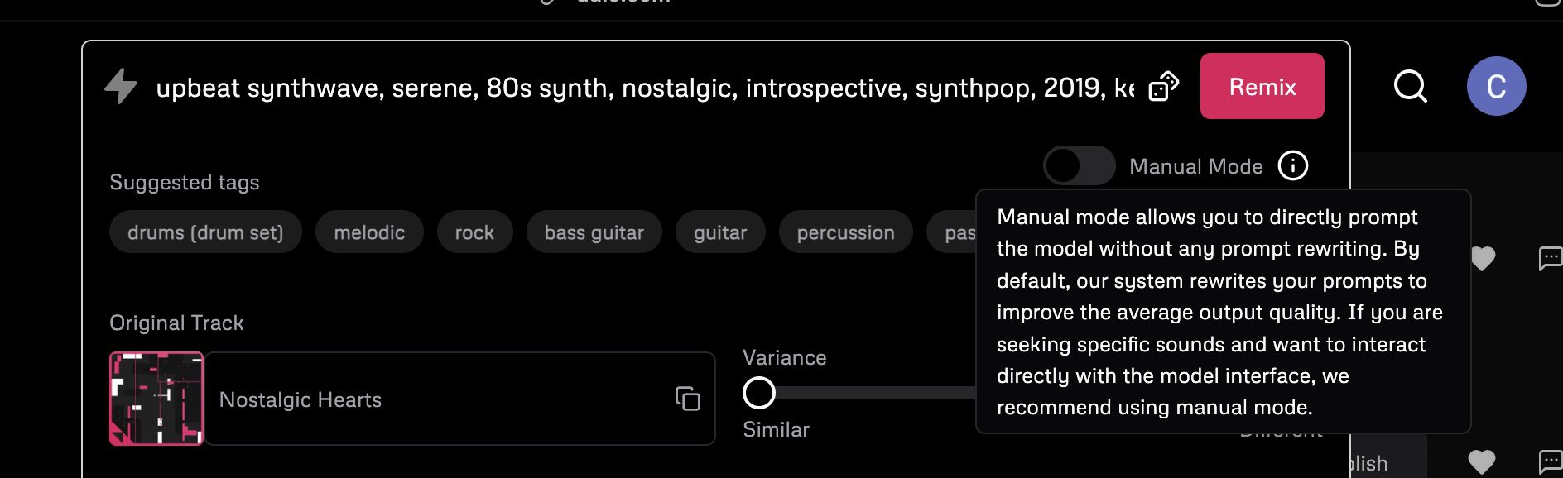
Task: Click the Manual Mode info icon
Action: [x=1291, y=165]
